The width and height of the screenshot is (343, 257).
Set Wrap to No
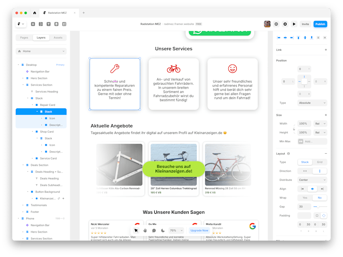(x=319, y=198)
